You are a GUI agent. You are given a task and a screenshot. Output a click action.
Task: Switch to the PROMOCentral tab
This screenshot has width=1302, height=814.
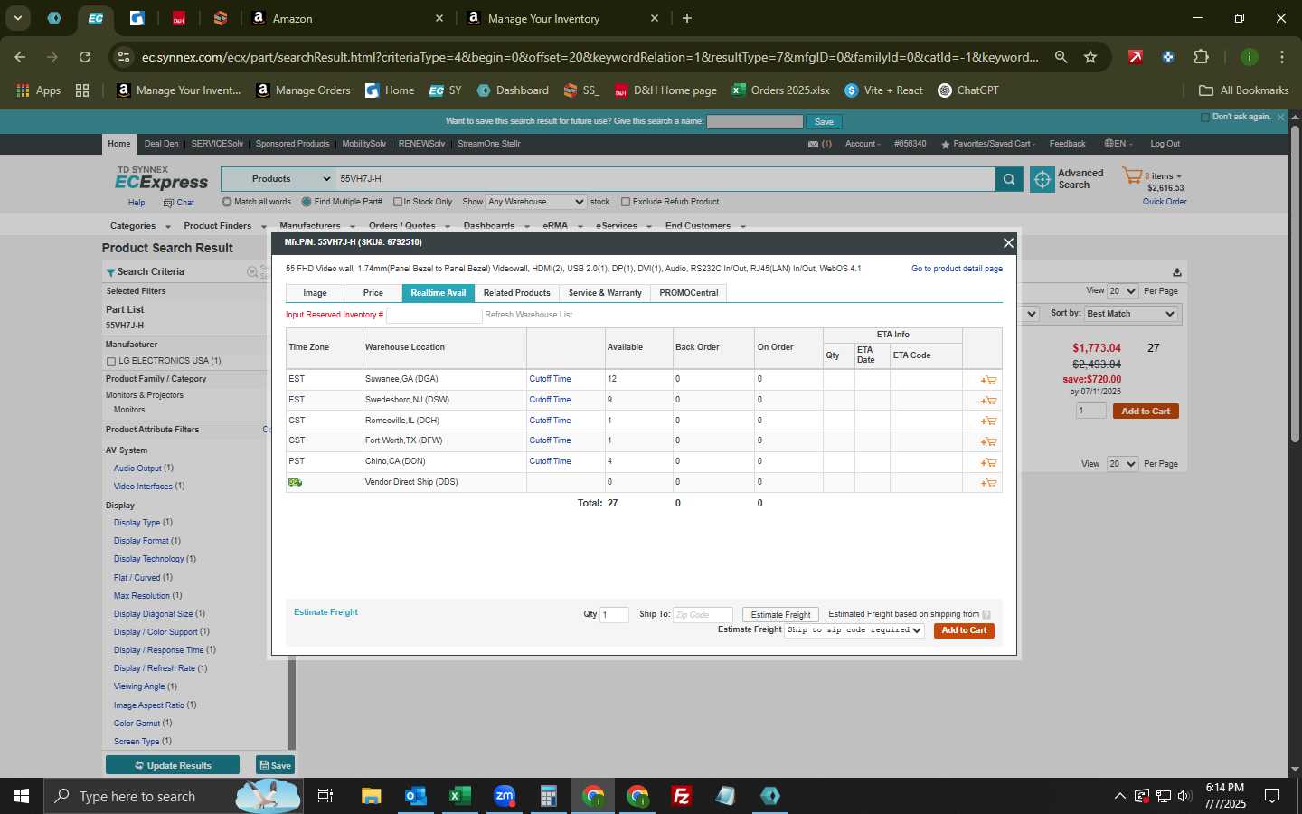[x=688, y=293]
